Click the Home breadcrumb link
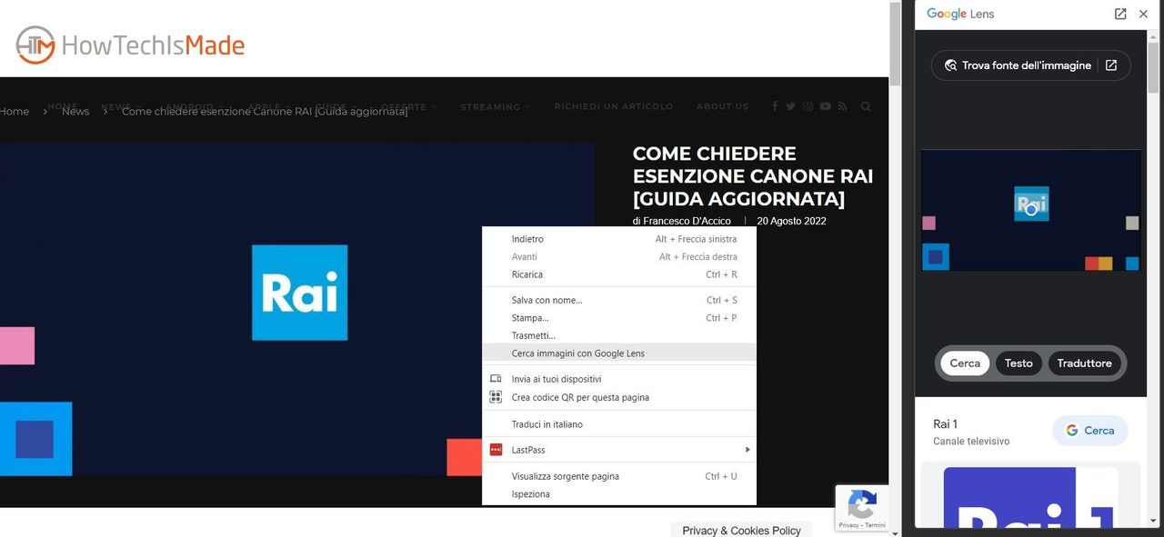1164x537 pixels. [14, 111]
